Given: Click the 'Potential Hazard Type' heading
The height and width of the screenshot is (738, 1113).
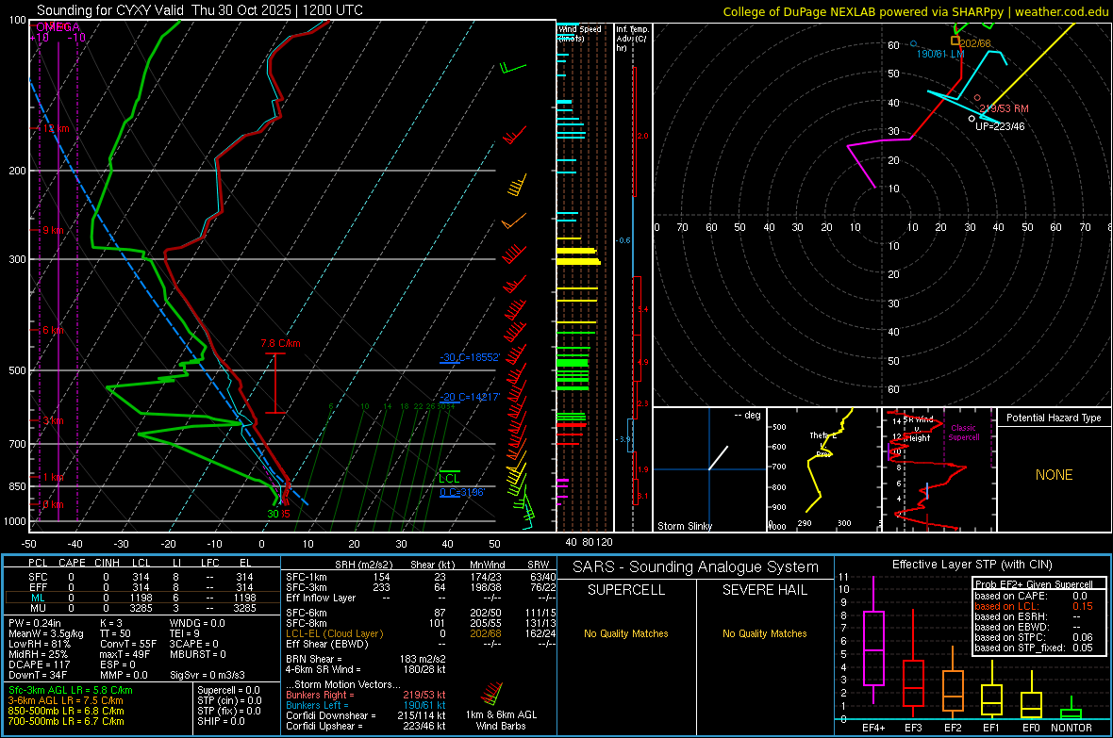Looking at the screenshot, I should coord(1054,418).
